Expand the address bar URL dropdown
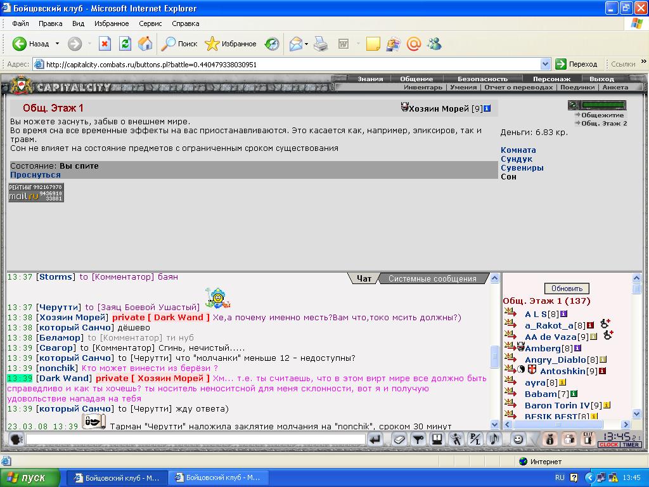This screenshot has height=487, width=649. (545, 64)
